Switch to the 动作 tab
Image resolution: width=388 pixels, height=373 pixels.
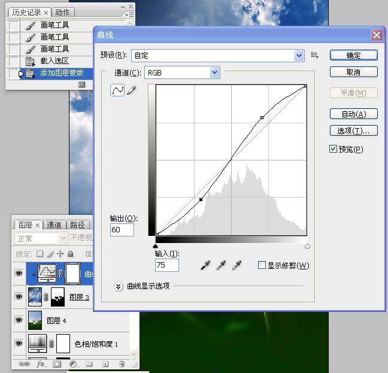[x=63, y=12]
